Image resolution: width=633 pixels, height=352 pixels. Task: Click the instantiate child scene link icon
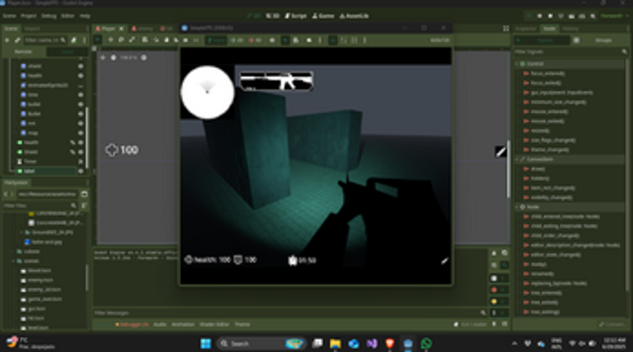(18, 39)
